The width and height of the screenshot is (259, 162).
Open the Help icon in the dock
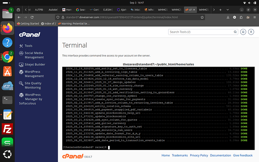tap(7, 42)
